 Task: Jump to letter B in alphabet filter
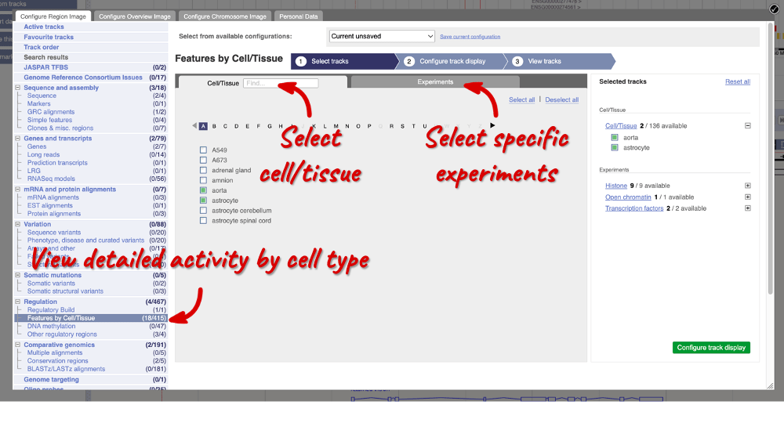pos(214,126)
